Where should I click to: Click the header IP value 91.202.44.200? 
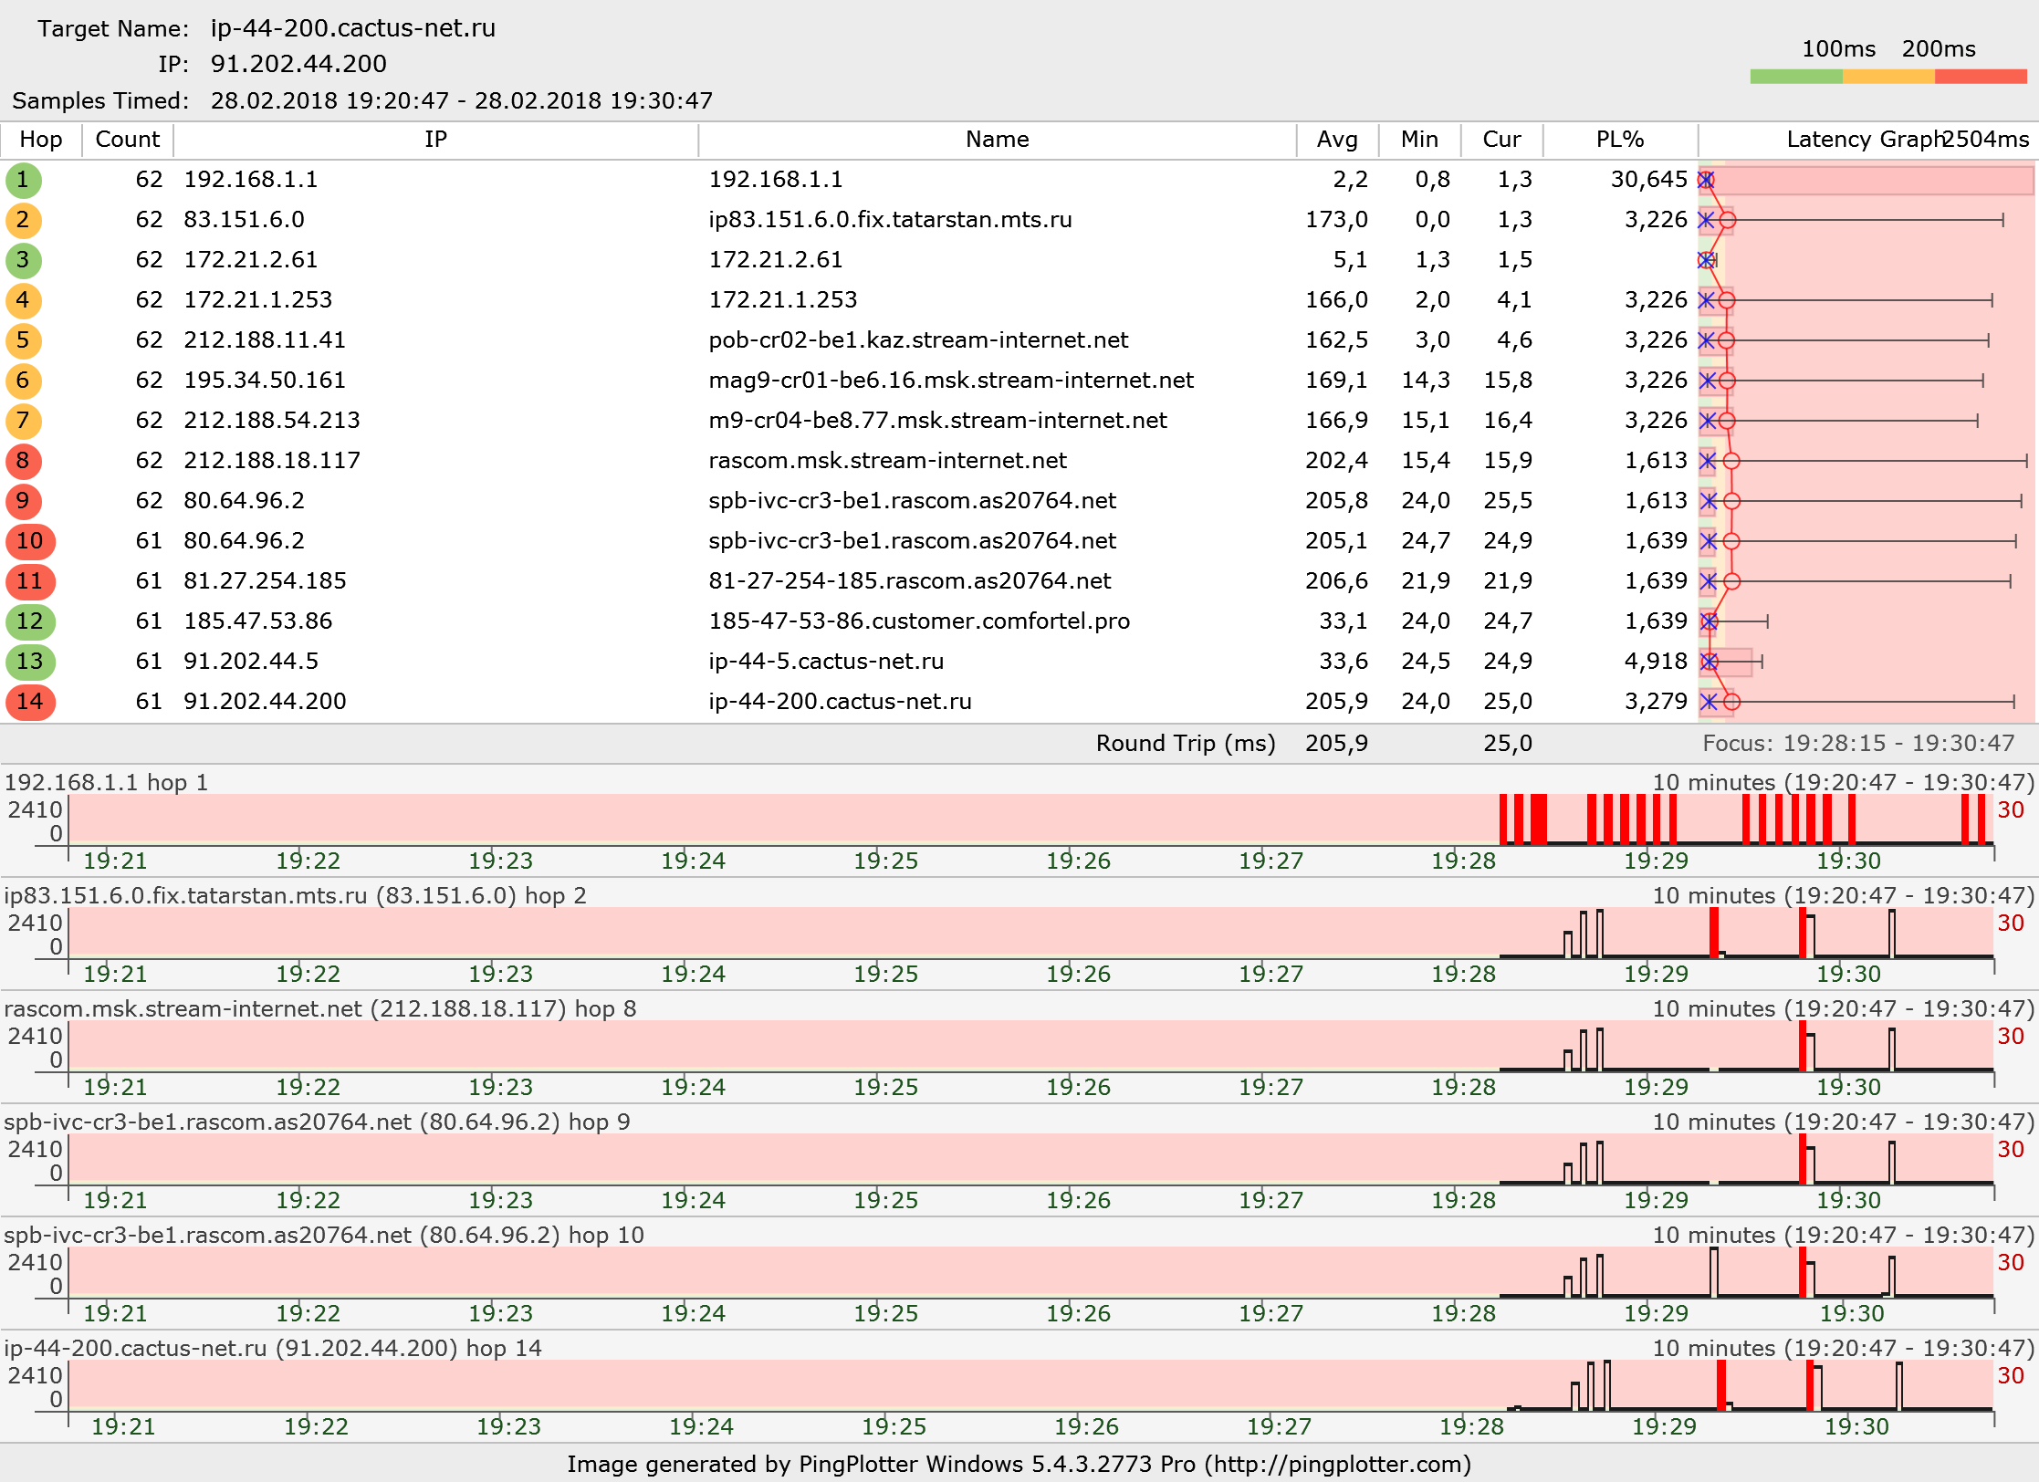[298, 64]
